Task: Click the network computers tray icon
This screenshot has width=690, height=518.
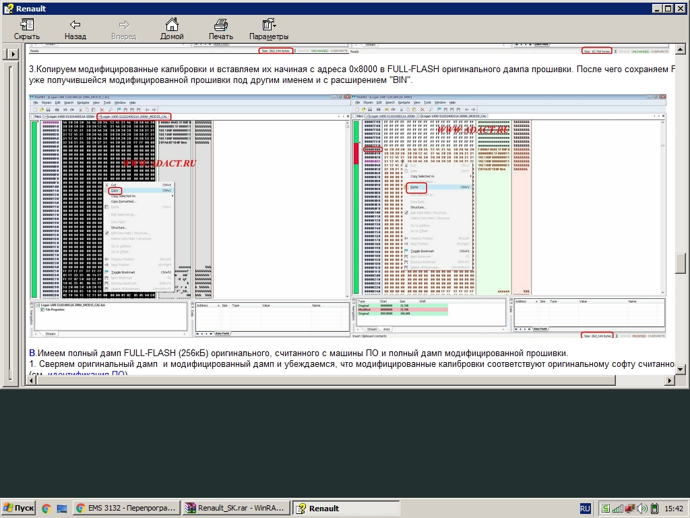Action: [630, 509]
